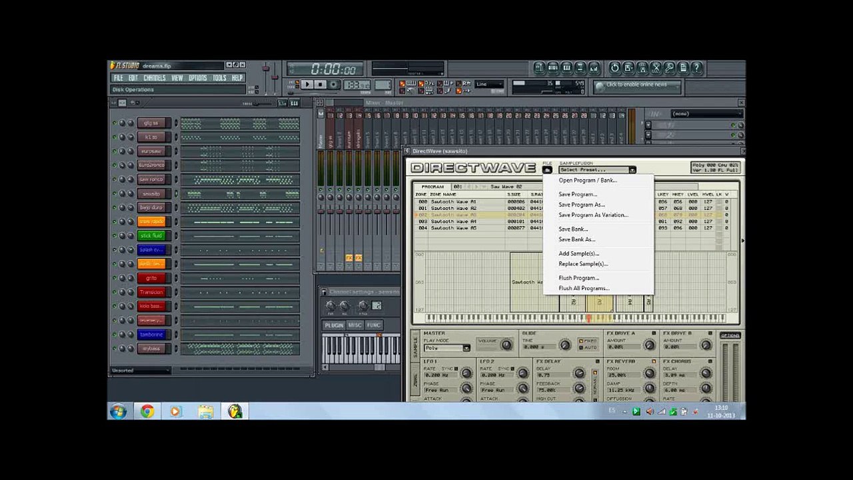The image size is (853, 480).
Task: Click the DirectWave OPTIONS button
Action: coord(730,335)
